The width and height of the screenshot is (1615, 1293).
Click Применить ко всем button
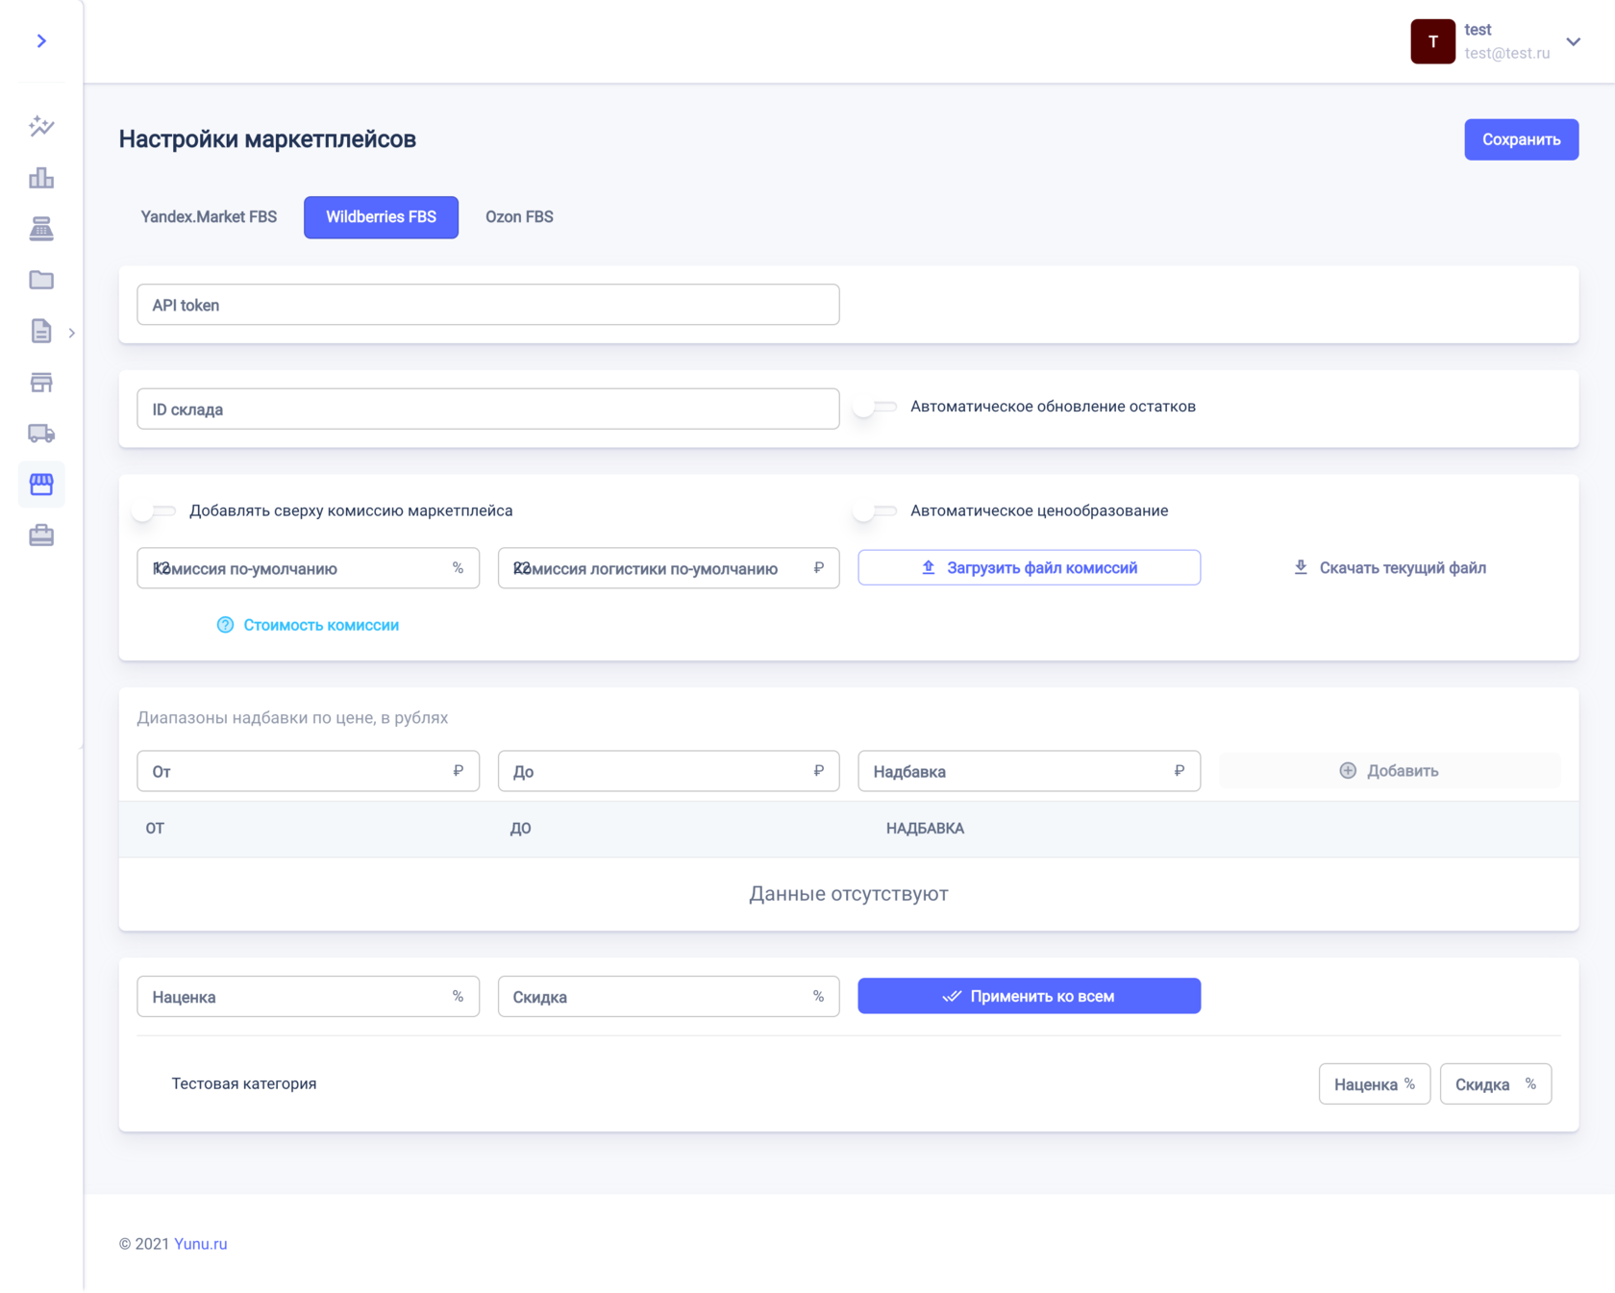tap(1029, 996)
